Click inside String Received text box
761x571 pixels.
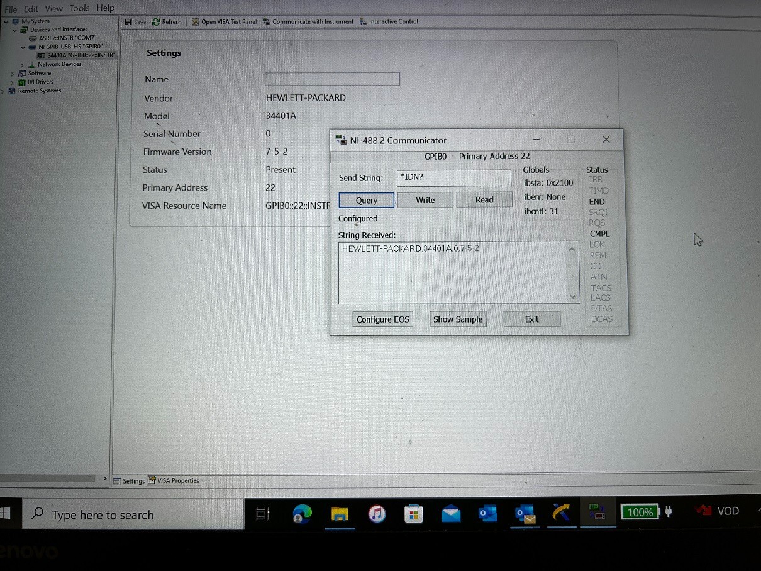pos(453,273)
